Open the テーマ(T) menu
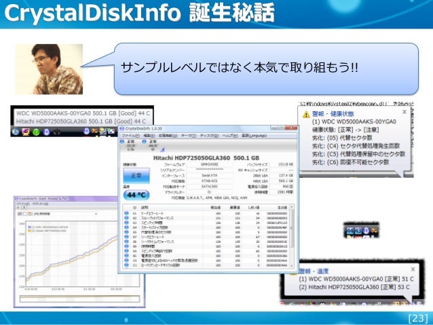Image resolution: width=433 pixels, height=325 pixels. point(189,136)
